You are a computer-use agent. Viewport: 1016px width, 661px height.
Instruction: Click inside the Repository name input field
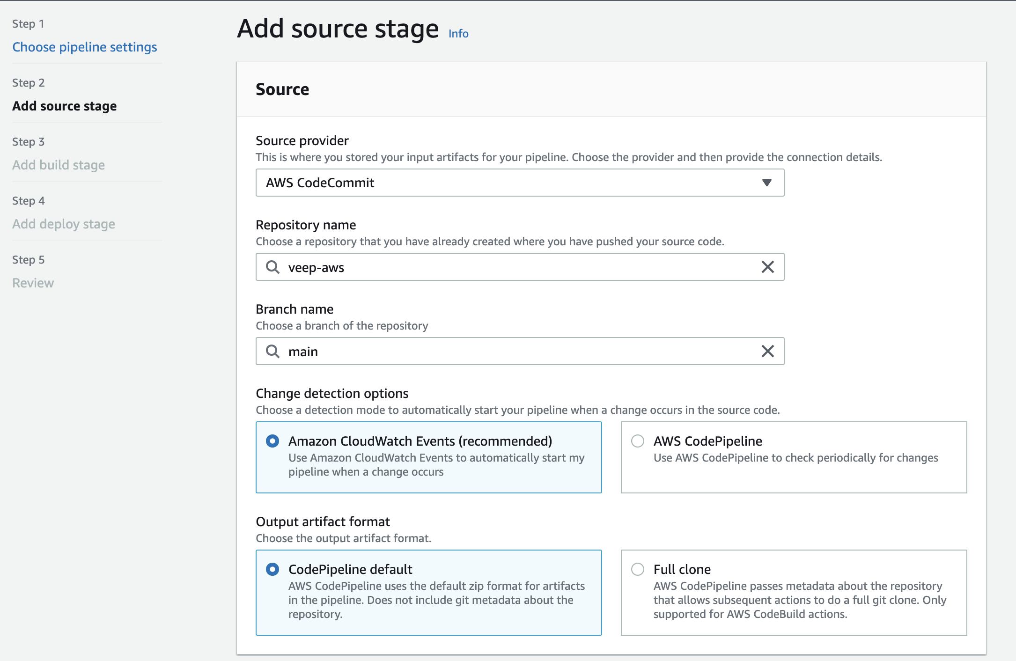(468, 267)
